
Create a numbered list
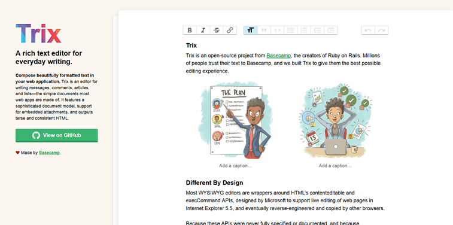coord(304,31)
